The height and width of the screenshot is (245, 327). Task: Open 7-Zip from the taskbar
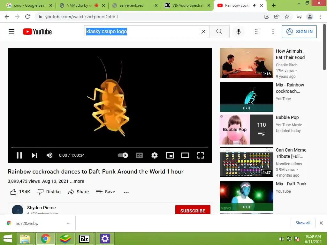(x=84, y=239)
